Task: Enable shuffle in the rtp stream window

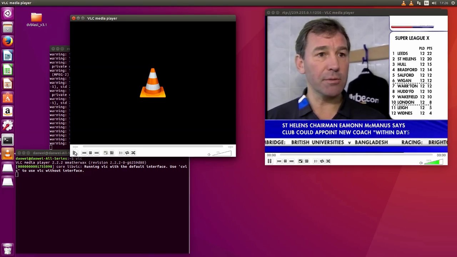Action: tap(328, 161)
